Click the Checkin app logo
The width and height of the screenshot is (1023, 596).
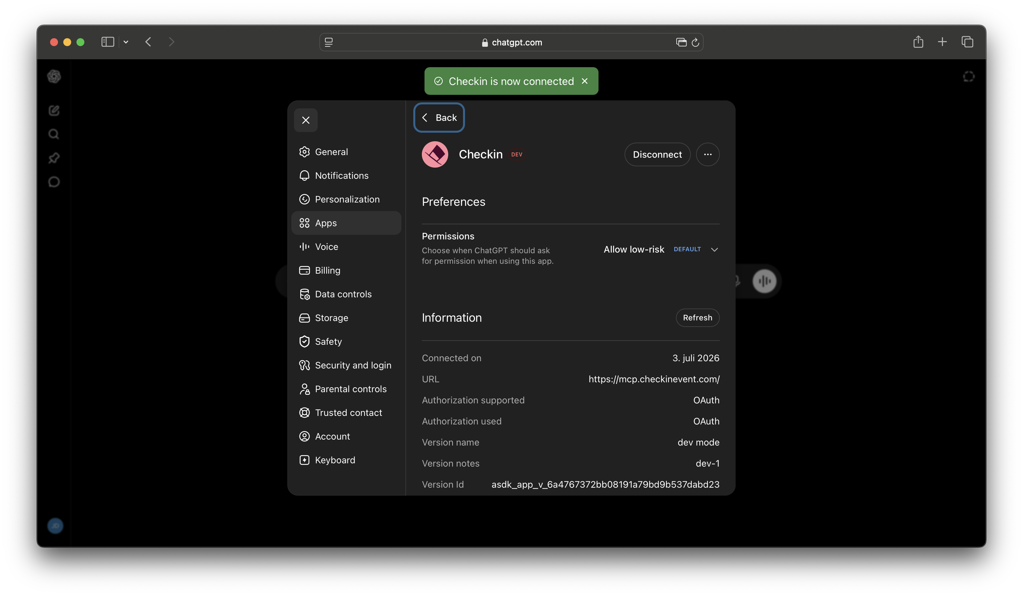(x=435, y=154)
